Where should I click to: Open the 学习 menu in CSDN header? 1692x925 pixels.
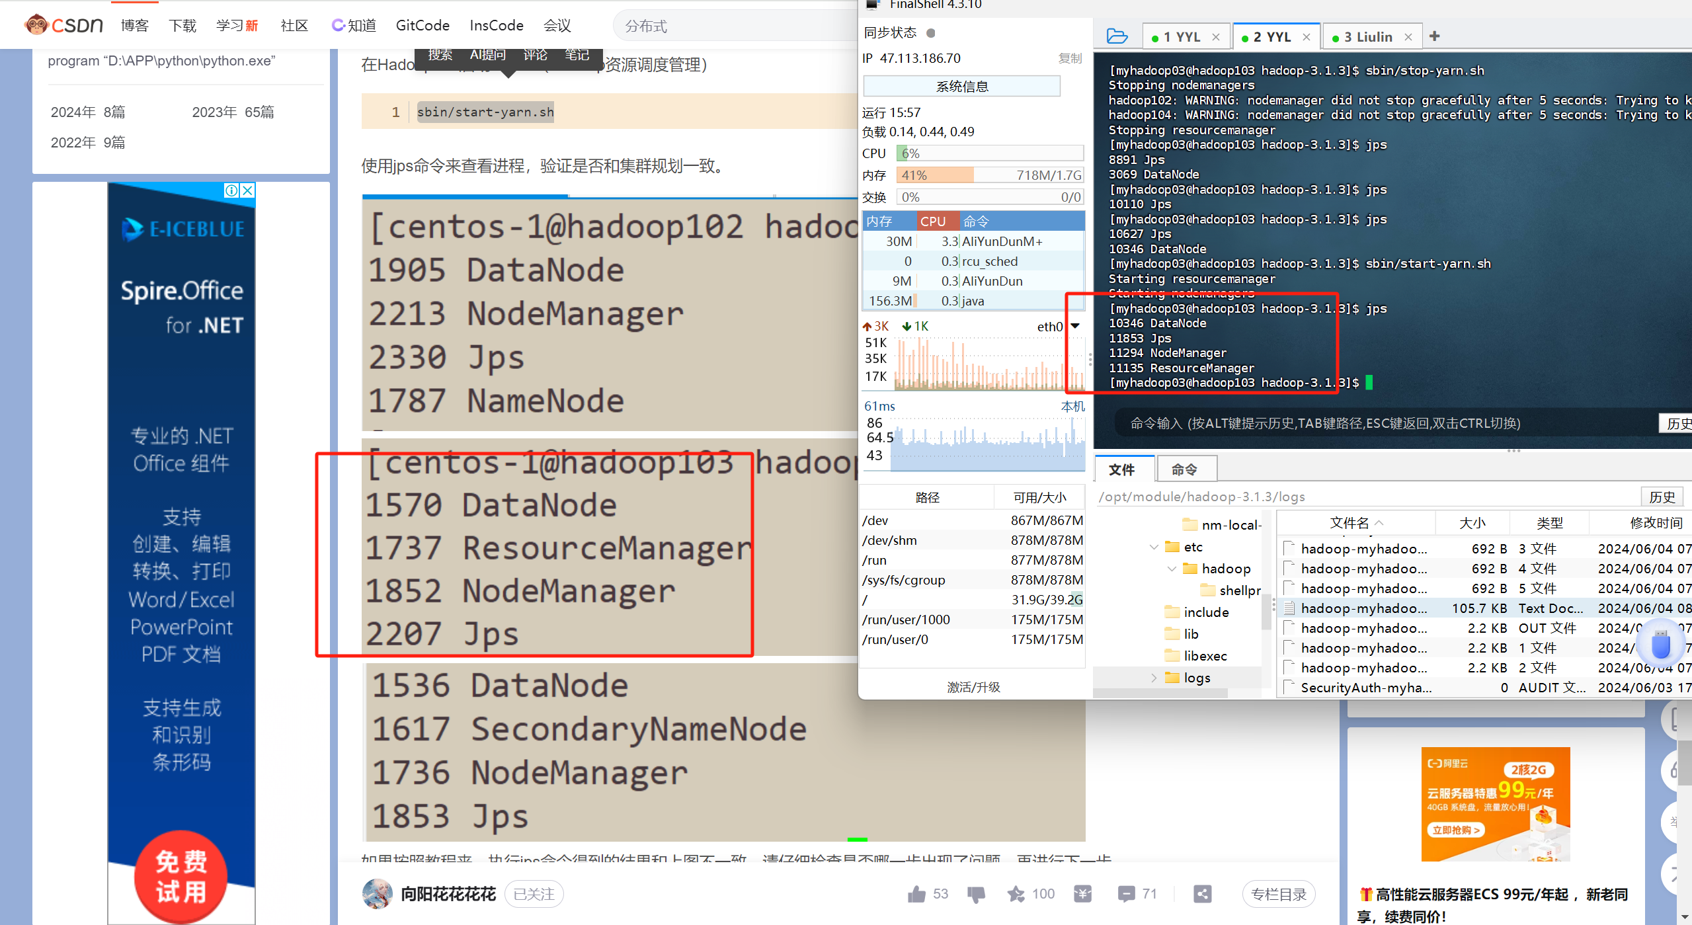click(237, 25)
